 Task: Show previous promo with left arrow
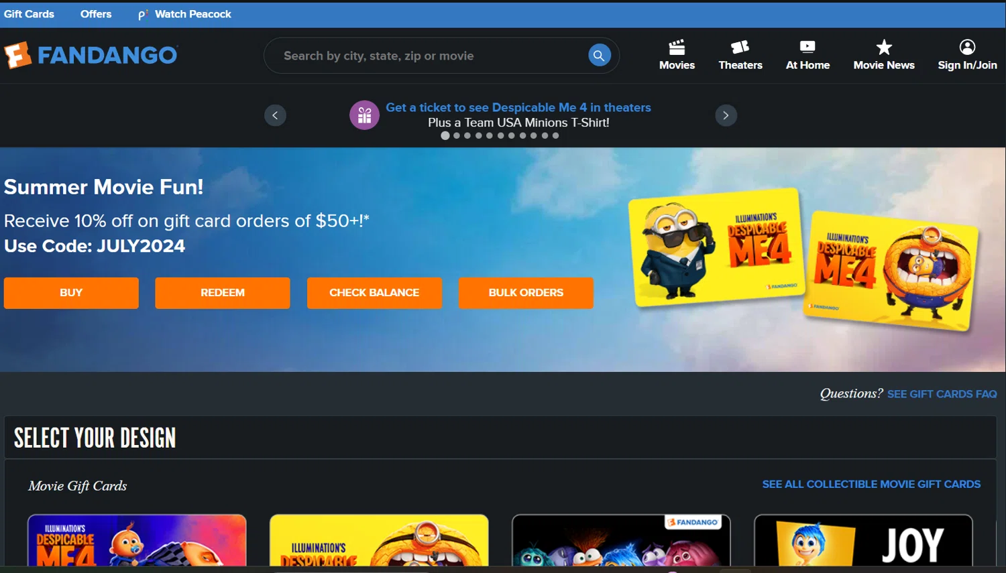(x=275, y=115)
